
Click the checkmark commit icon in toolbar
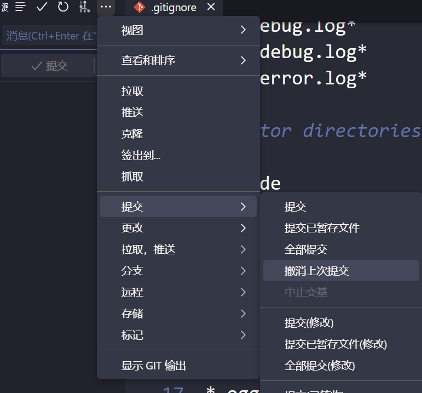[x=42, y=7]
